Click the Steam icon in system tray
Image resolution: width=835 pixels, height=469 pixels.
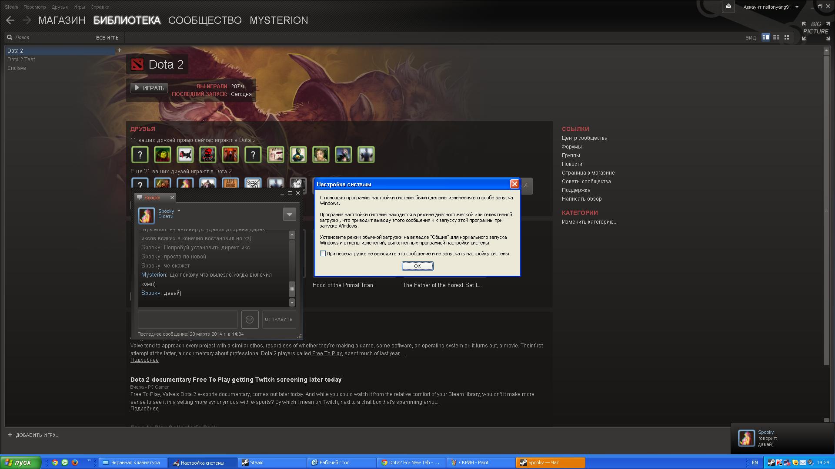(772, 462)
